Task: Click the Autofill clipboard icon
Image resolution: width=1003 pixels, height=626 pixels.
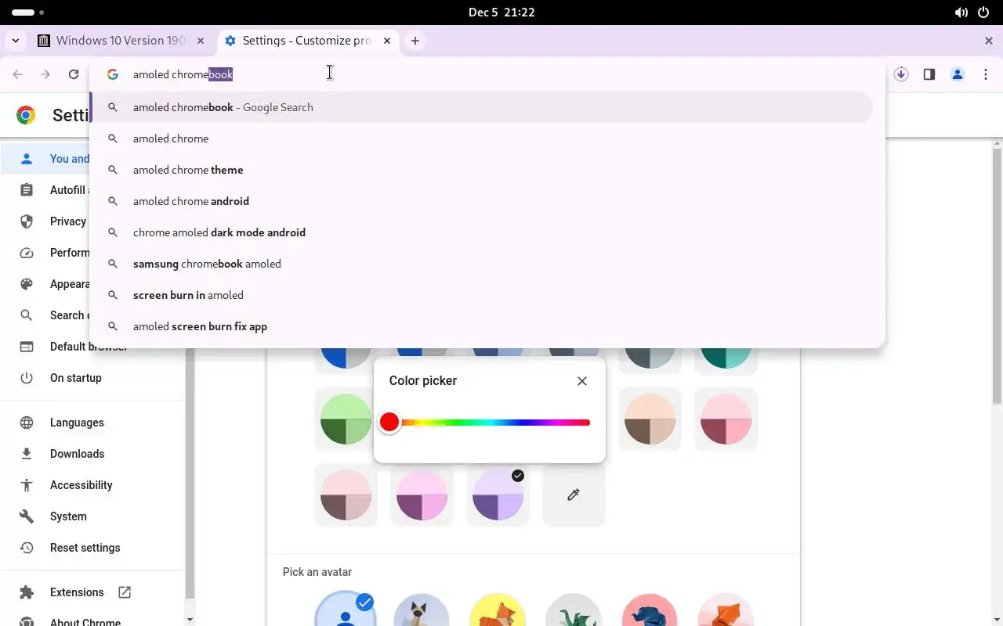Action: [27, 190]
